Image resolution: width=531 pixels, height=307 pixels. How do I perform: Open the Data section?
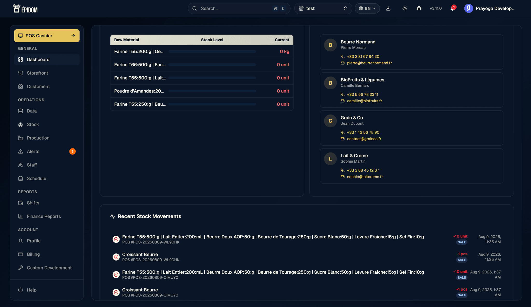click(x=47, y=111)
